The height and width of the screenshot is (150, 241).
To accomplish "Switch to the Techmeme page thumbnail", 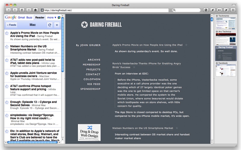I will coord(226,23).
